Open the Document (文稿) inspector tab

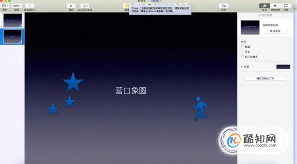(x=286, y=6)
